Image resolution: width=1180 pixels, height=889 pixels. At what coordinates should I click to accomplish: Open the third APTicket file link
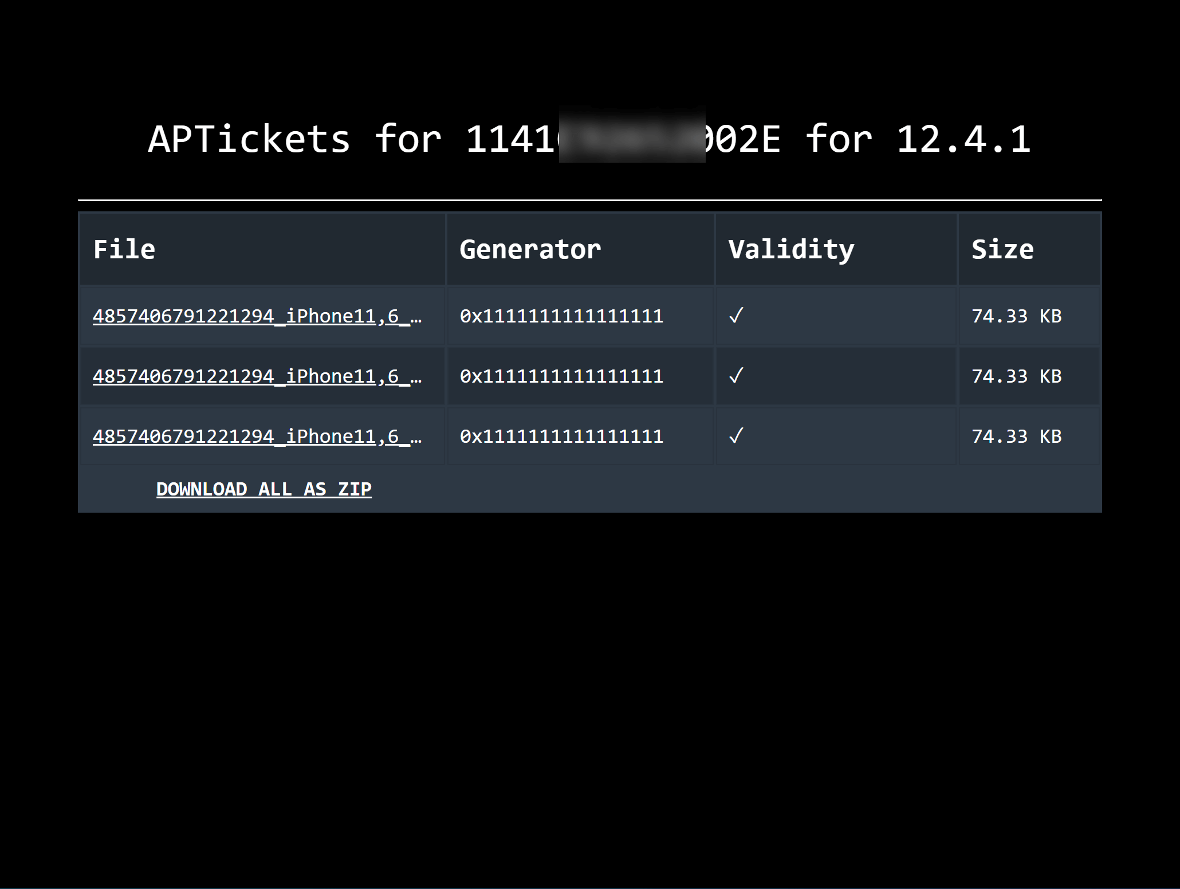[x=257, y=436]
